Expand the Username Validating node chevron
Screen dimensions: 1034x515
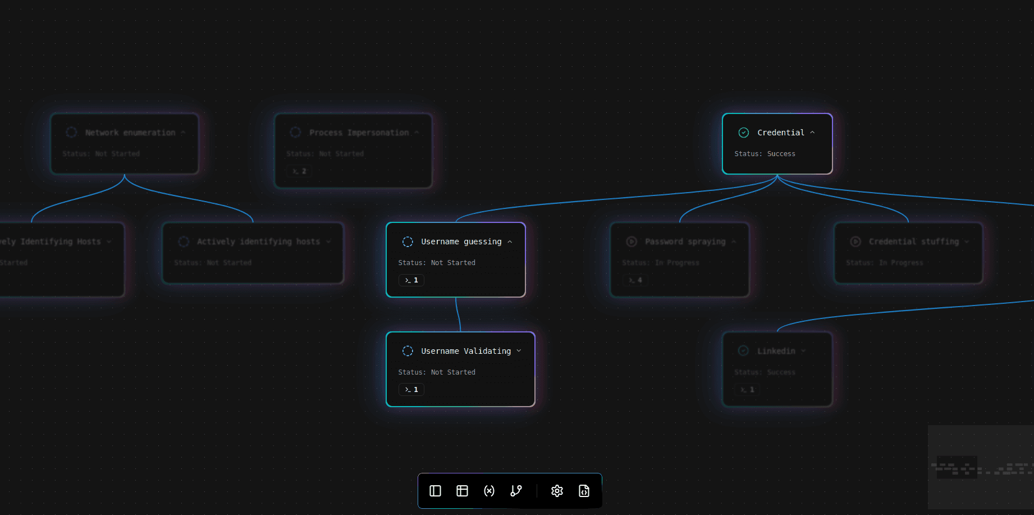point(519,351)
